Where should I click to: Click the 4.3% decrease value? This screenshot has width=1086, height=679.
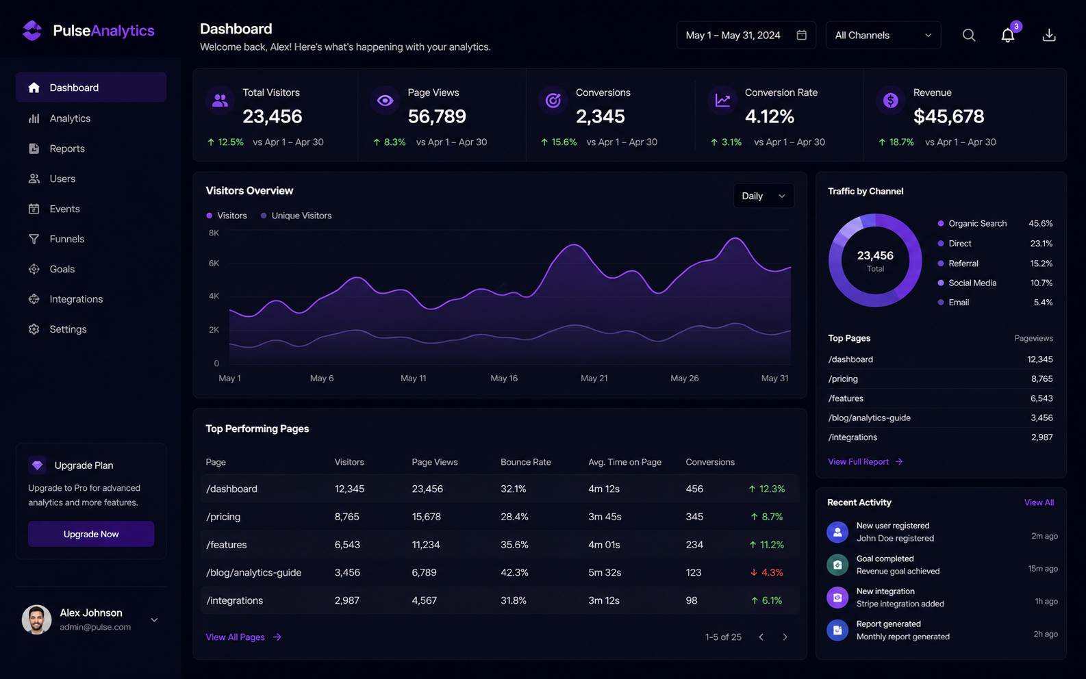[767, 572]
